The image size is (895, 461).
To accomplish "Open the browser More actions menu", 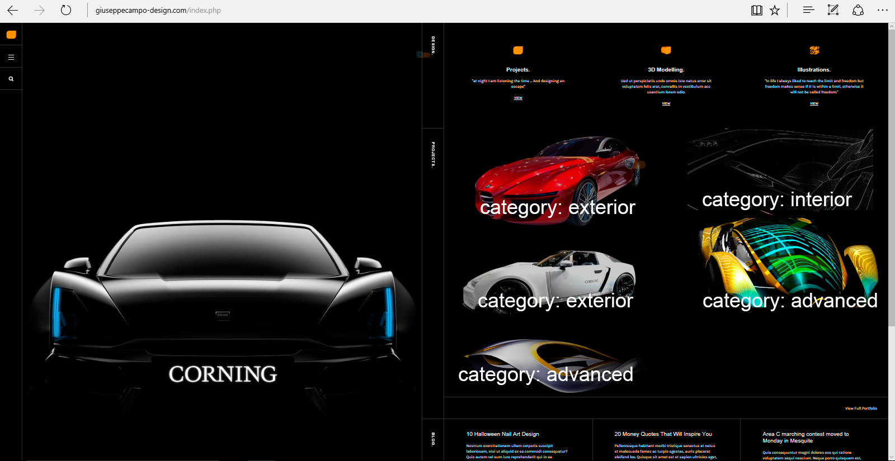I will tap(883, 10).
